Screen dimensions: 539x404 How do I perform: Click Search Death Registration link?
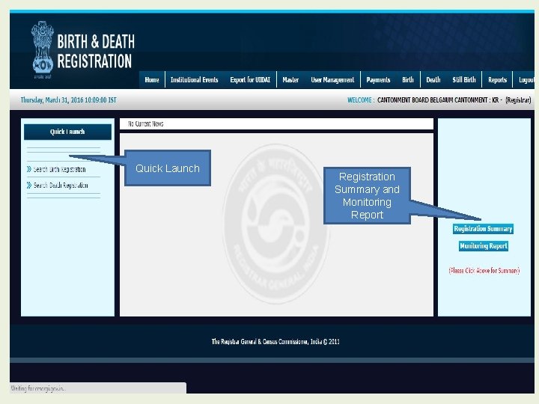(x=61, y=186)
